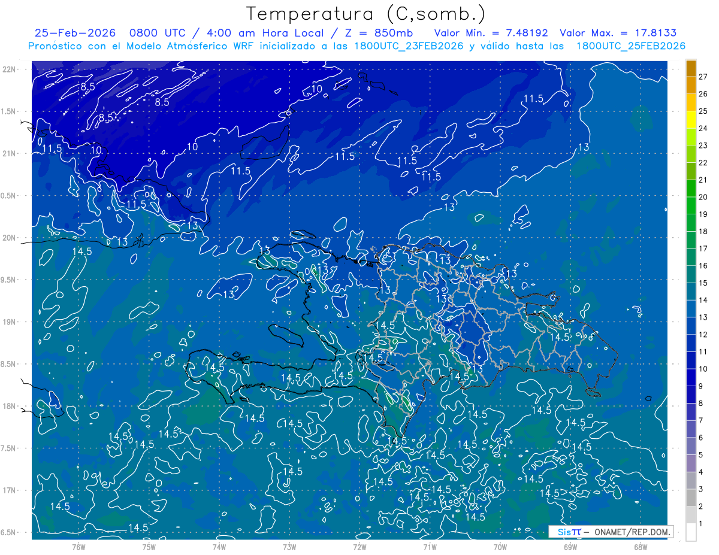Click the color scale label "27"

pos(703,77)
